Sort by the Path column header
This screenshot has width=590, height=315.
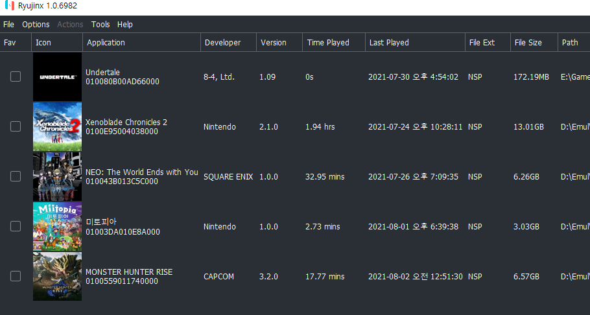click(x=574, y=43)
